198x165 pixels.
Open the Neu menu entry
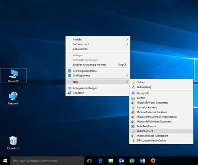coord(98,82)
